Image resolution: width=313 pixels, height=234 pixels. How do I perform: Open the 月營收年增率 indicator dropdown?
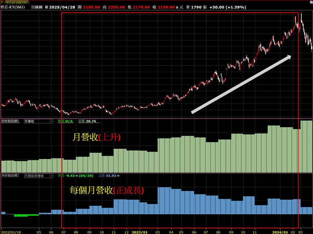(x=51, y=176)
